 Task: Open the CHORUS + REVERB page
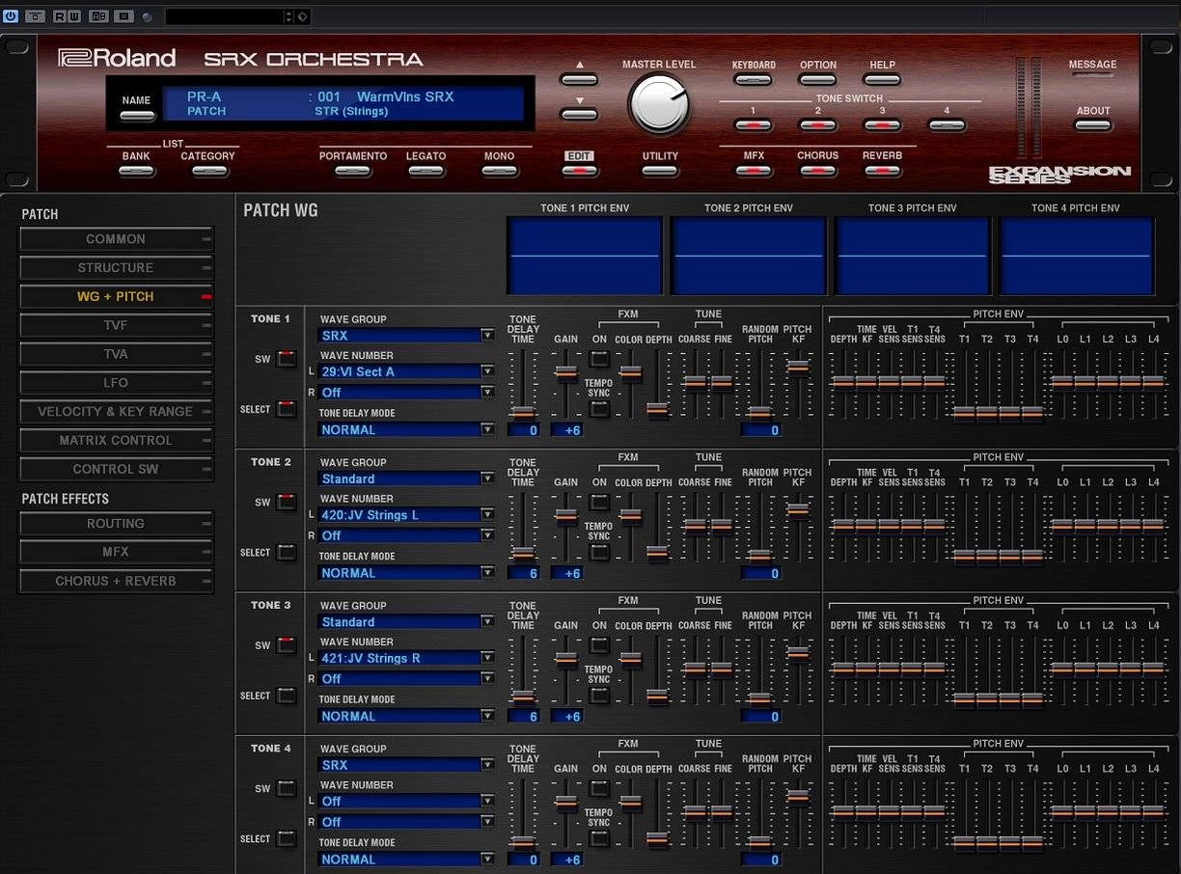click(x=116, y=582)
